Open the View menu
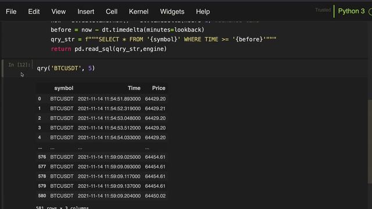The image size is (372, 209). coord(58,12)
